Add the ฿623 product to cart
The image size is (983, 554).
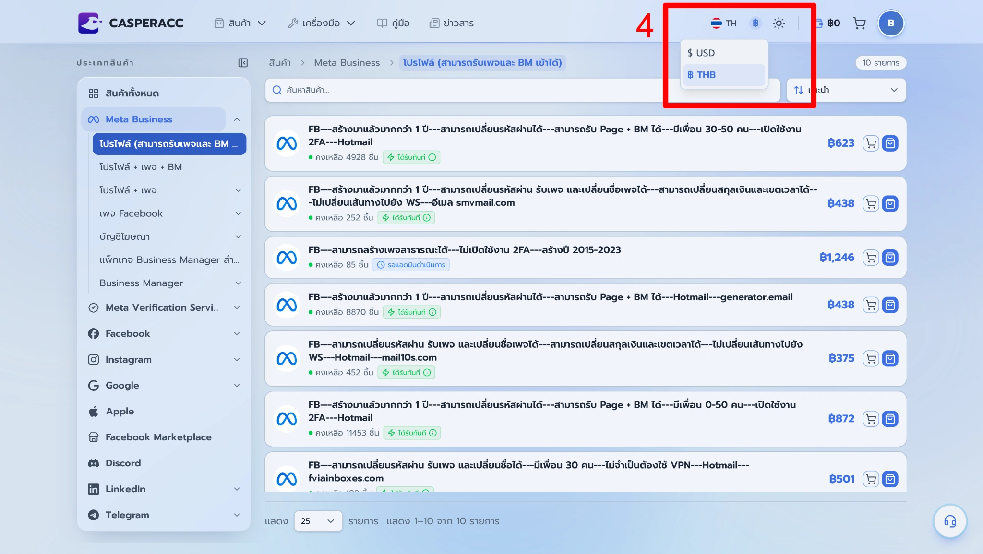click(x=871, y=143)
